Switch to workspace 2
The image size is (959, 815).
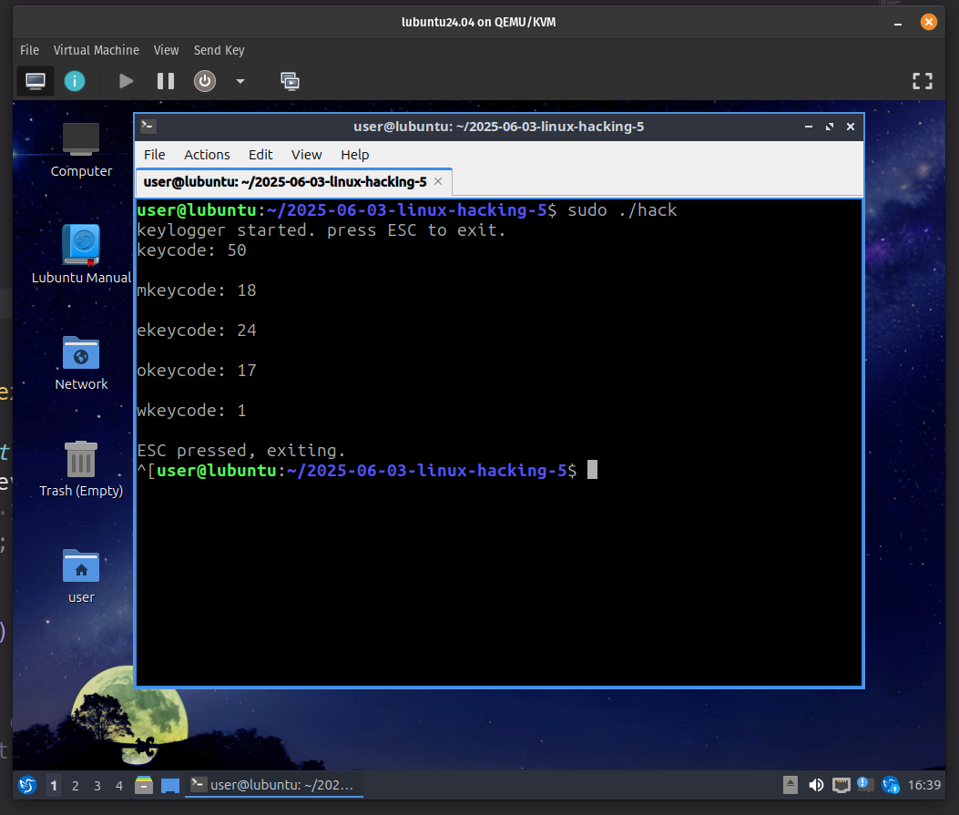point(75,785)
